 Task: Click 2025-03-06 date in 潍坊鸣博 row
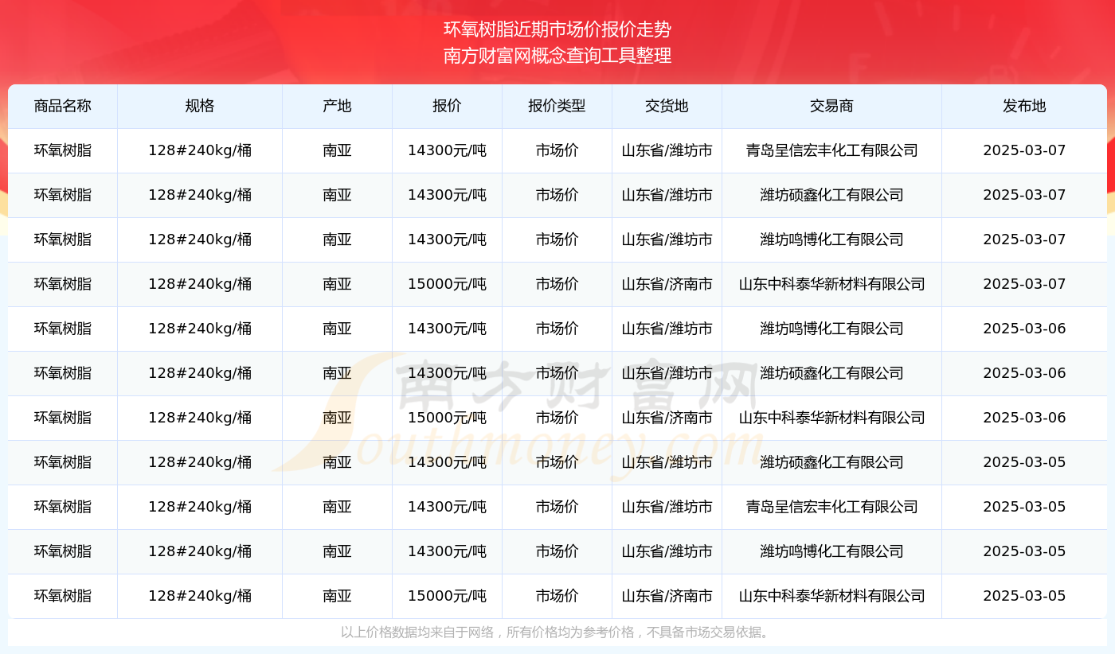[x=1024, y=329]
